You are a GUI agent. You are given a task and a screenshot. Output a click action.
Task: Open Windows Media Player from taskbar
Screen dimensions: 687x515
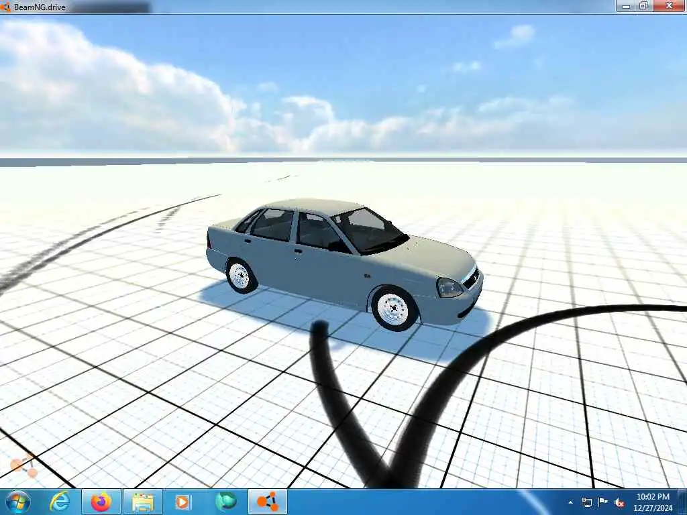[182, 502]
